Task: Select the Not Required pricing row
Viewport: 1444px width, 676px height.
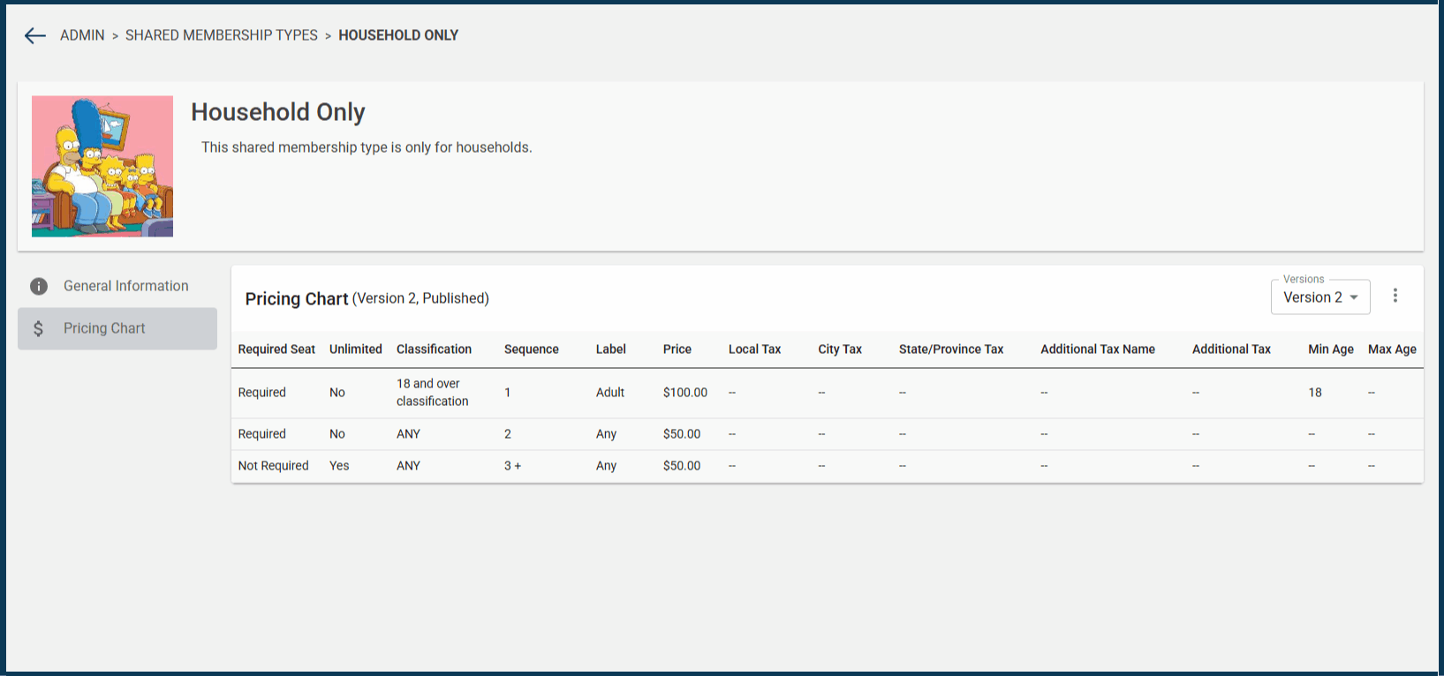Action: tap(273, 466)
